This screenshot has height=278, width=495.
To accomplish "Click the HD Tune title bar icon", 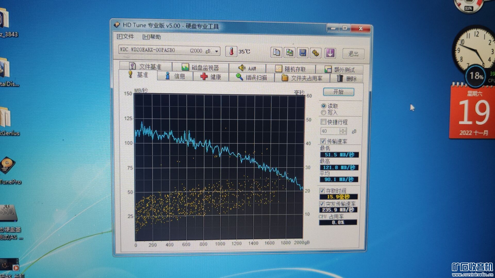I will point(117,25).
